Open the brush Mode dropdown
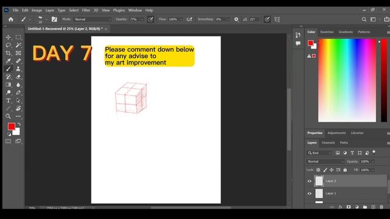The image size is (390, 219). 93,19
